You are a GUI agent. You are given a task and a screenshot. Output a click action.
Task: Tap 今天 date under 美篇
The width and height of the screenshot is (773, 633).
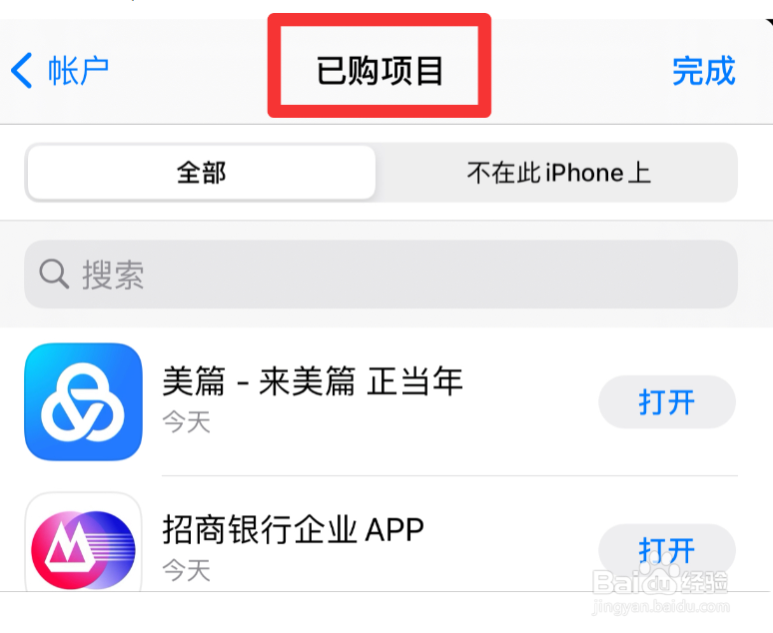(x=187, y=422)
